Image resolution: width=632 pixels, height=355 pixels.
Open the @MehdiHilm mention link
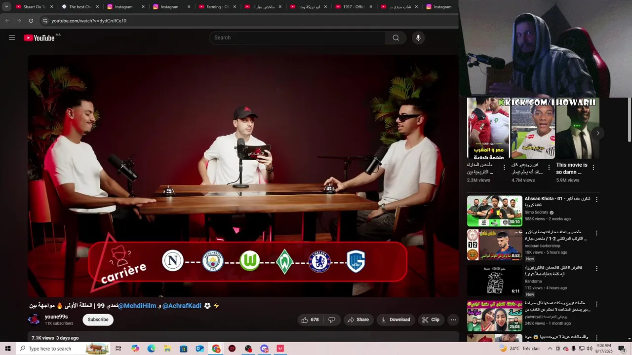point(137,306)
